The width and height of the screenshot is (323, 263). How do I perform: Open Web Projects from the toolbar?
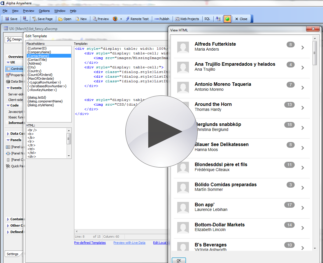click(187, 19)
